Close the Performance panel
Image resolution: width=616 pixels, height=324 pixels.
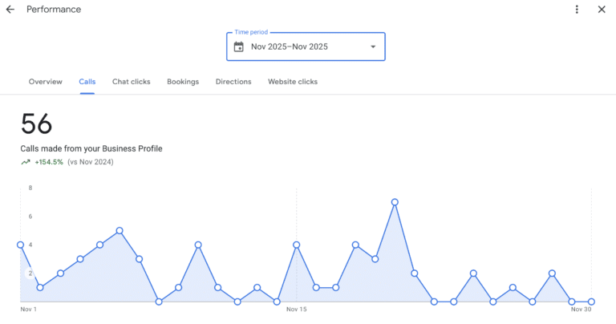(x=602, y=10)
